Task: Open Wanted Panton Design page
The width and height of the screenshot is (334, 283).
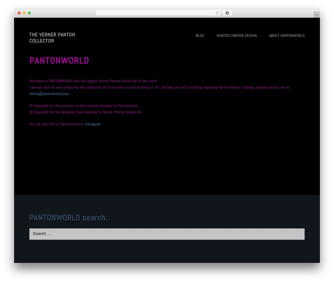Action: [237, 36]
